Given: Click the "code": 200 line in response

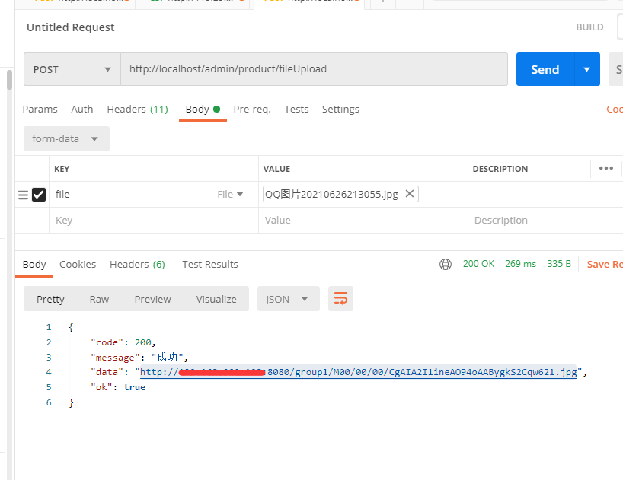Looking at the screenshot, I should pyautogui.click(x=123, y=342).
